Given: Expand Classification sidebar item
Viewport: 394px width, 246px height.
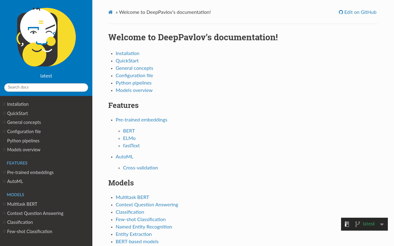Looking at the screenshot, I should click(4, 222).
